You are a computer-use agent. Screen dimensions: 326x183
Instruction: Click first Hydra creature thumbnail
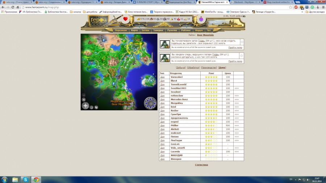click(x=165, y=44)
